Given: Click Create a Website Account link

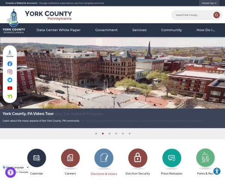Looking at the screenshot, I should point(21,3).
